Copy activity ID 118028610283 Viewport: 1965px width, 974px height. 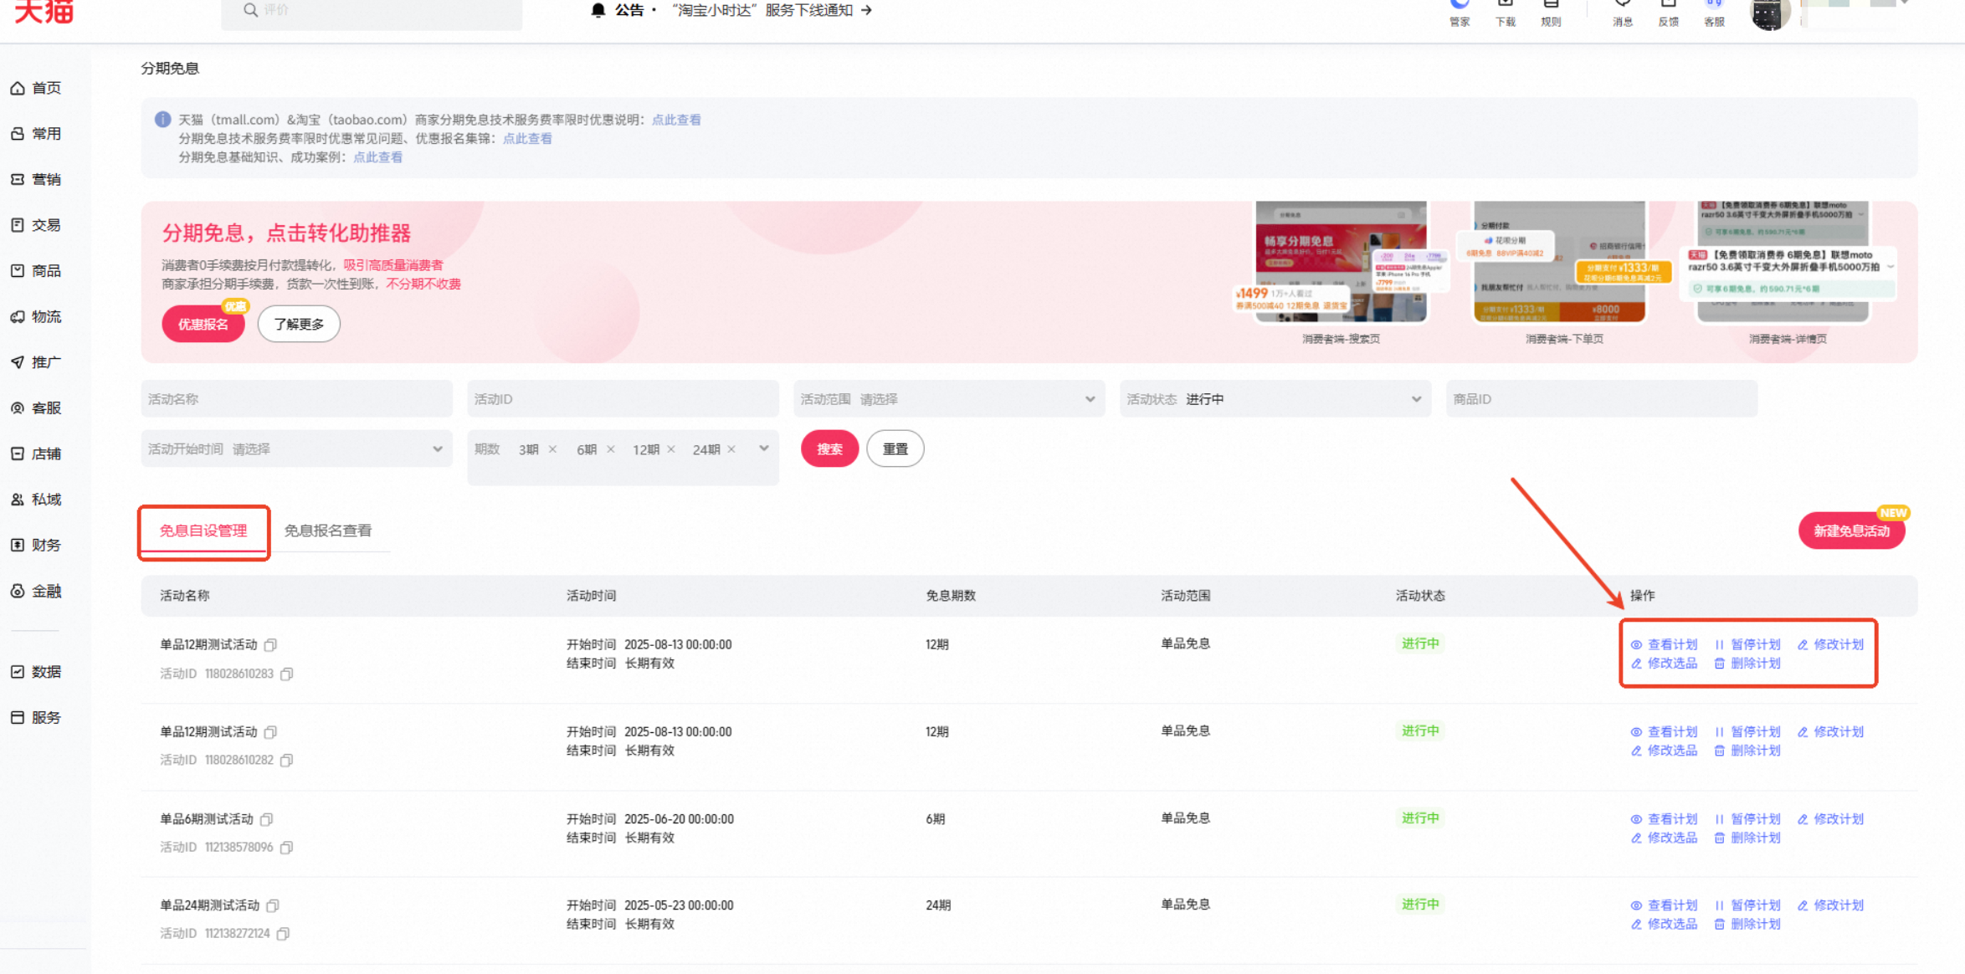[287, 674]
